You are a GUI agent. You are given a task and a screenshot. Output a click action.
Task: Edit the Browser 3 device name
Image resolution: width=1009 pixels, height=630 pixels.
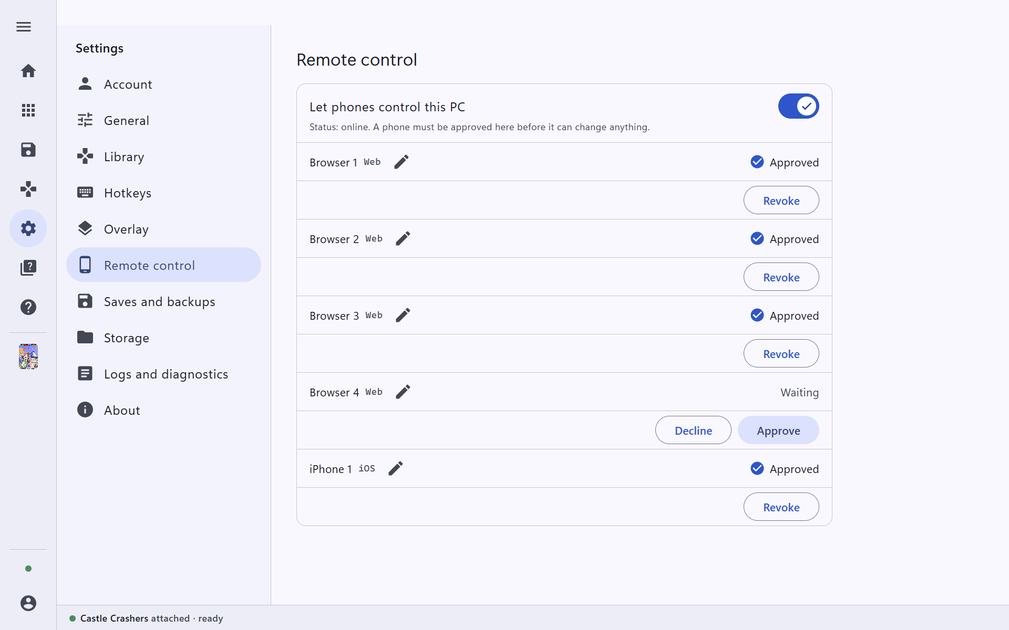coord(403,316)
